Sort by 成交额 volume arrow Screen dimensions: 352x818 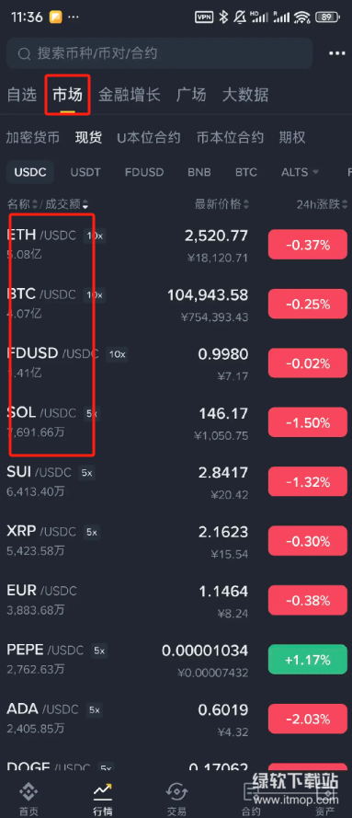[85, 204]
